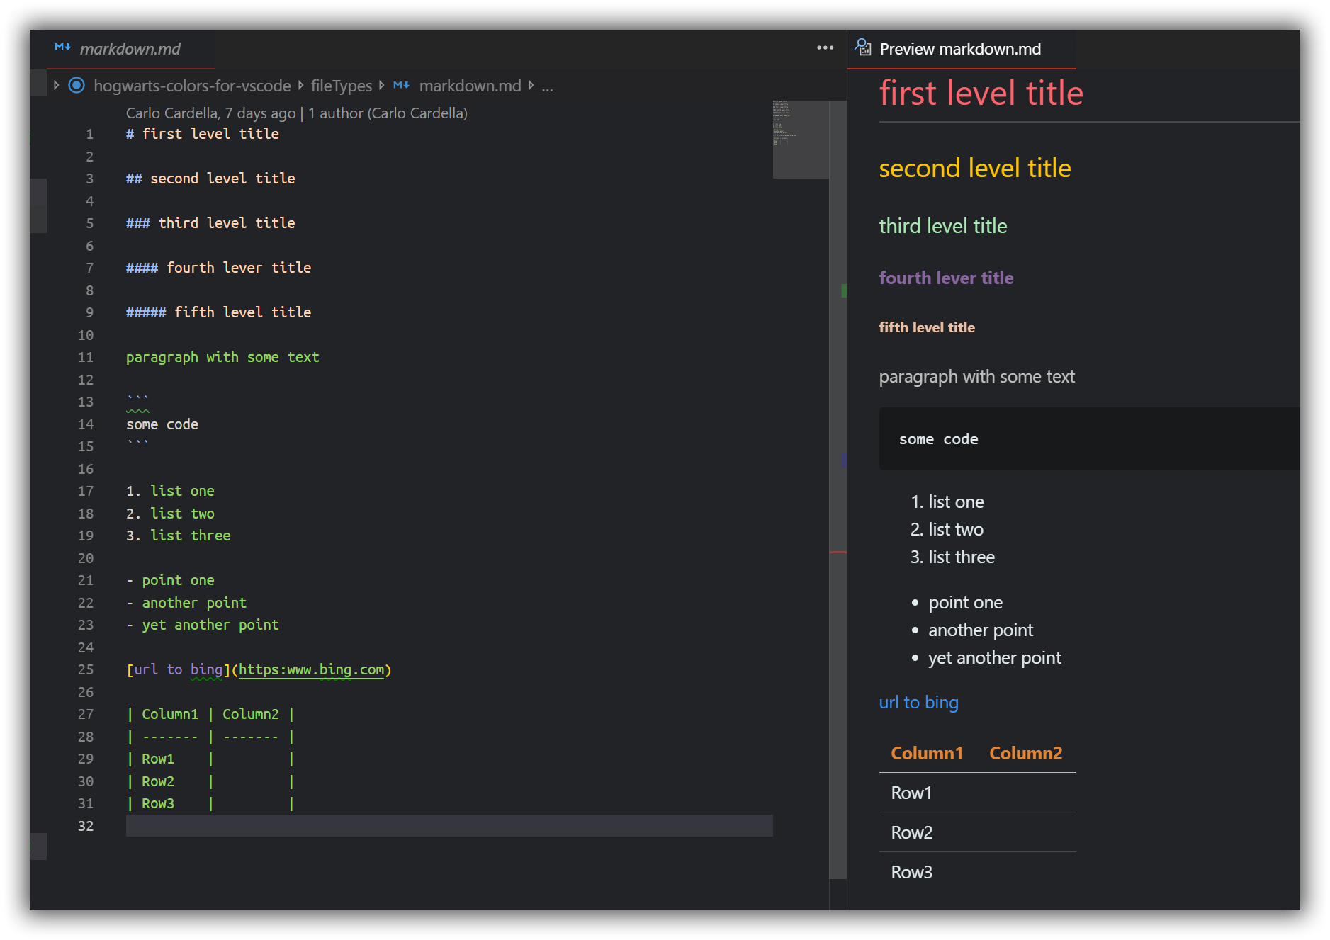The height and width of the screenshot is (940, 1330).
Task: Switch to the Preview markdown.md tab
Action: [x=960, y=49]
